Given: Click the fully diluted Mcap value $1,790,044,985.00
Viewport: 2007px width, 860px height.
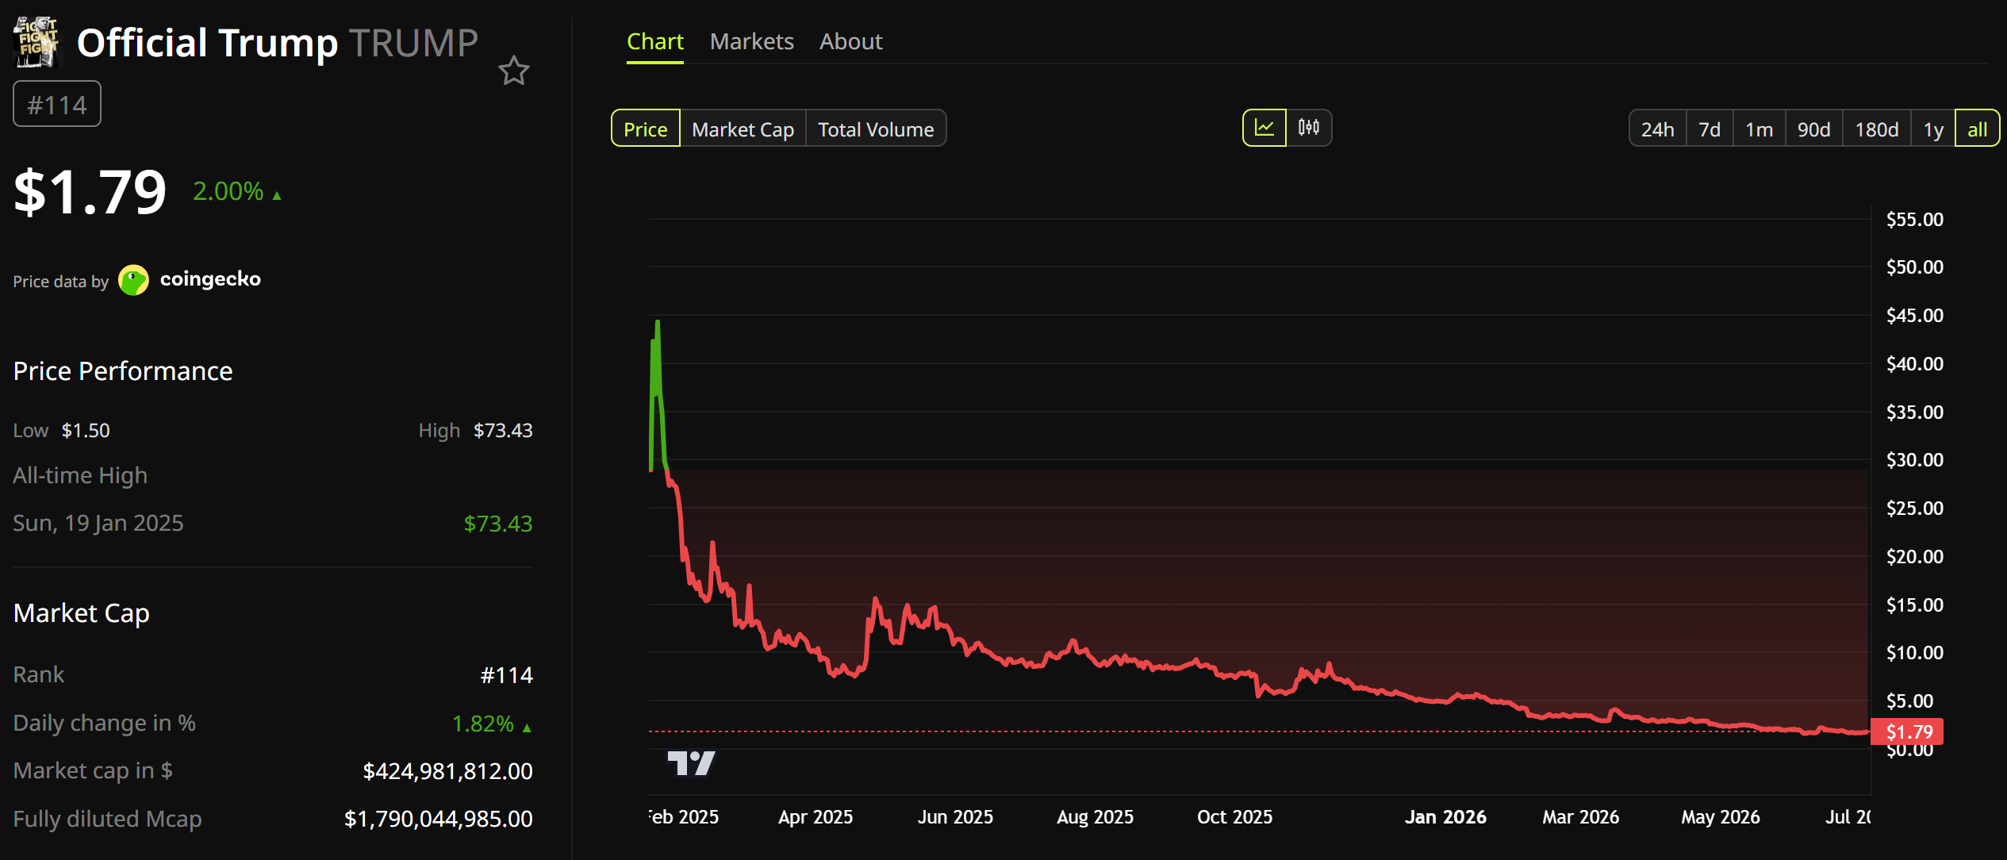Looking at the screenshot, I should 438,819.
